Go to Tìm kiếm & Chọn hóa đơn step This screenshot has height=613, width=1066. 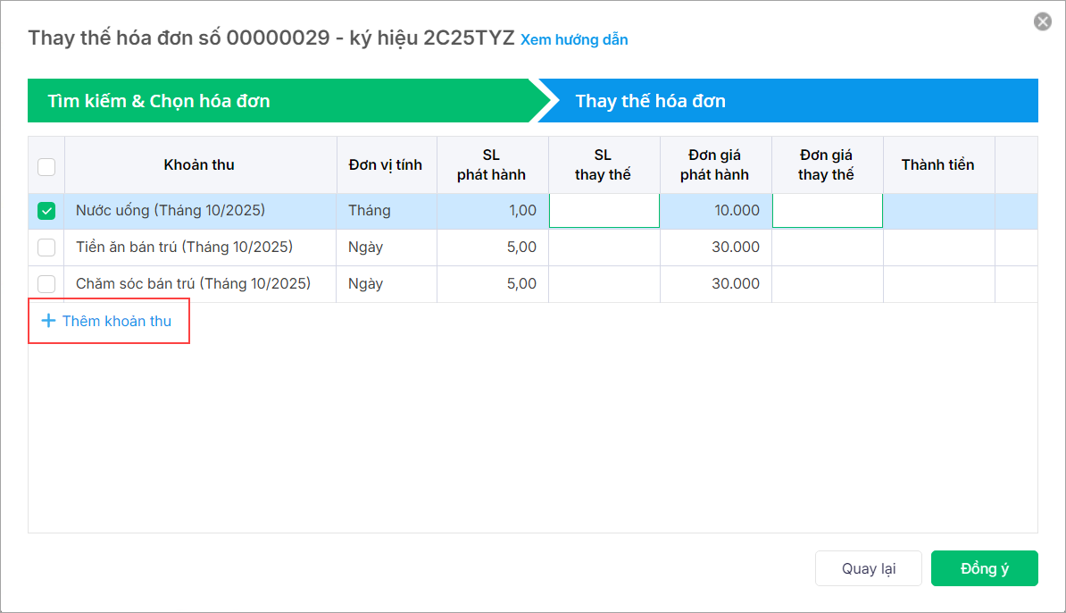(159, 101)
